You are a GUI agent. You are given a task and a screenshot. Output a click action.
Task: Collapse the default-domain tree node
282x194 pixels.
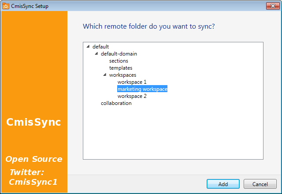96,53
